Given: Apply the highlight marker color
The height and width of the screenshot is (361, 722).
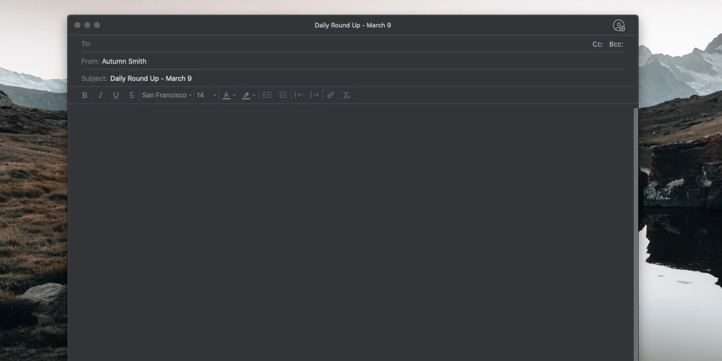Looking at the screenshot, I should [246, 95].
